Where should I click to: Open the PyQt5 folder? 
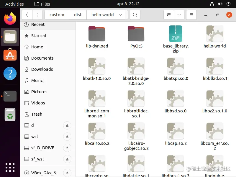[136, 34]
